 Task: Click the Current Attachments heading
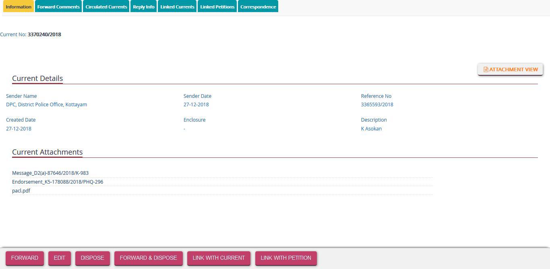[x=47, y=152]
